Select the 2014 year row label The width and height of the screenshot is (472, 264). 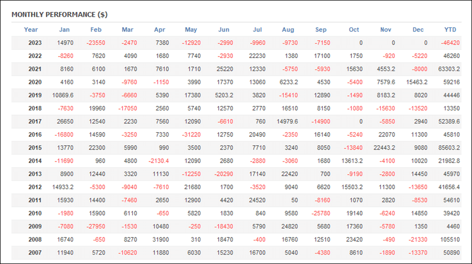click(35, 161)
